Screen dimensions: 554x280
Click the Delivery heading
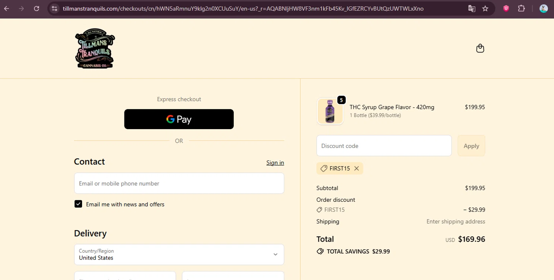90,233
